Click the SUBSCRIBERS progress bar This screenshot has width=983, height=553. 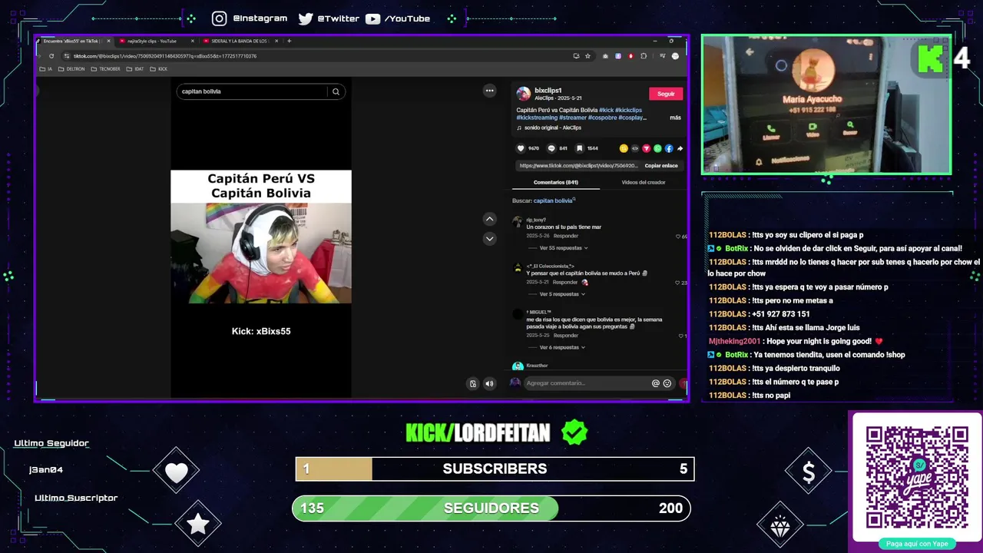tap(495, 469)
